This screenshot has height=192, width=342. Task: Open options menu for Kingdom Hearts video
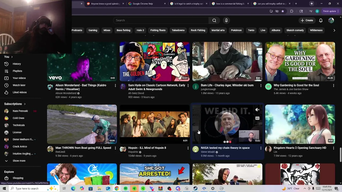[x=333, y=148]
